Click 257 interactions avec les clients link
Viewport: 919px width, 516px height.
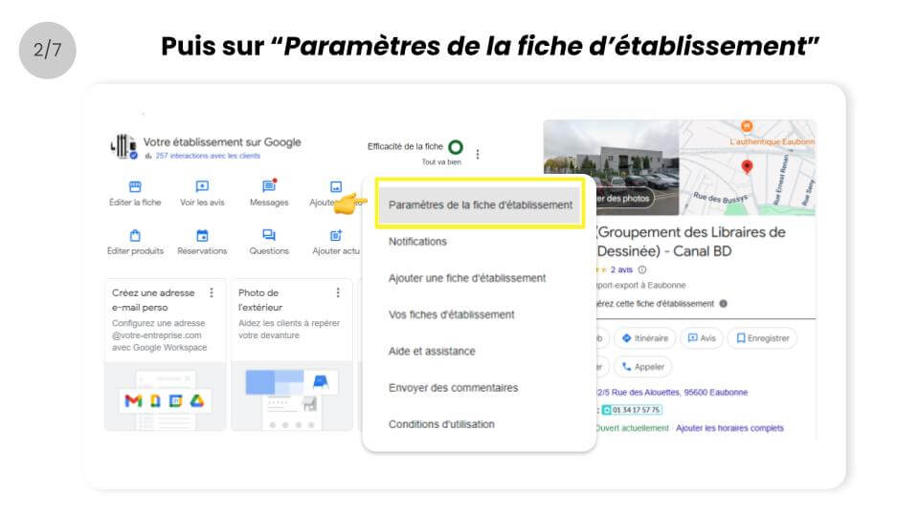pyautogui.click(x=208, y=156)
